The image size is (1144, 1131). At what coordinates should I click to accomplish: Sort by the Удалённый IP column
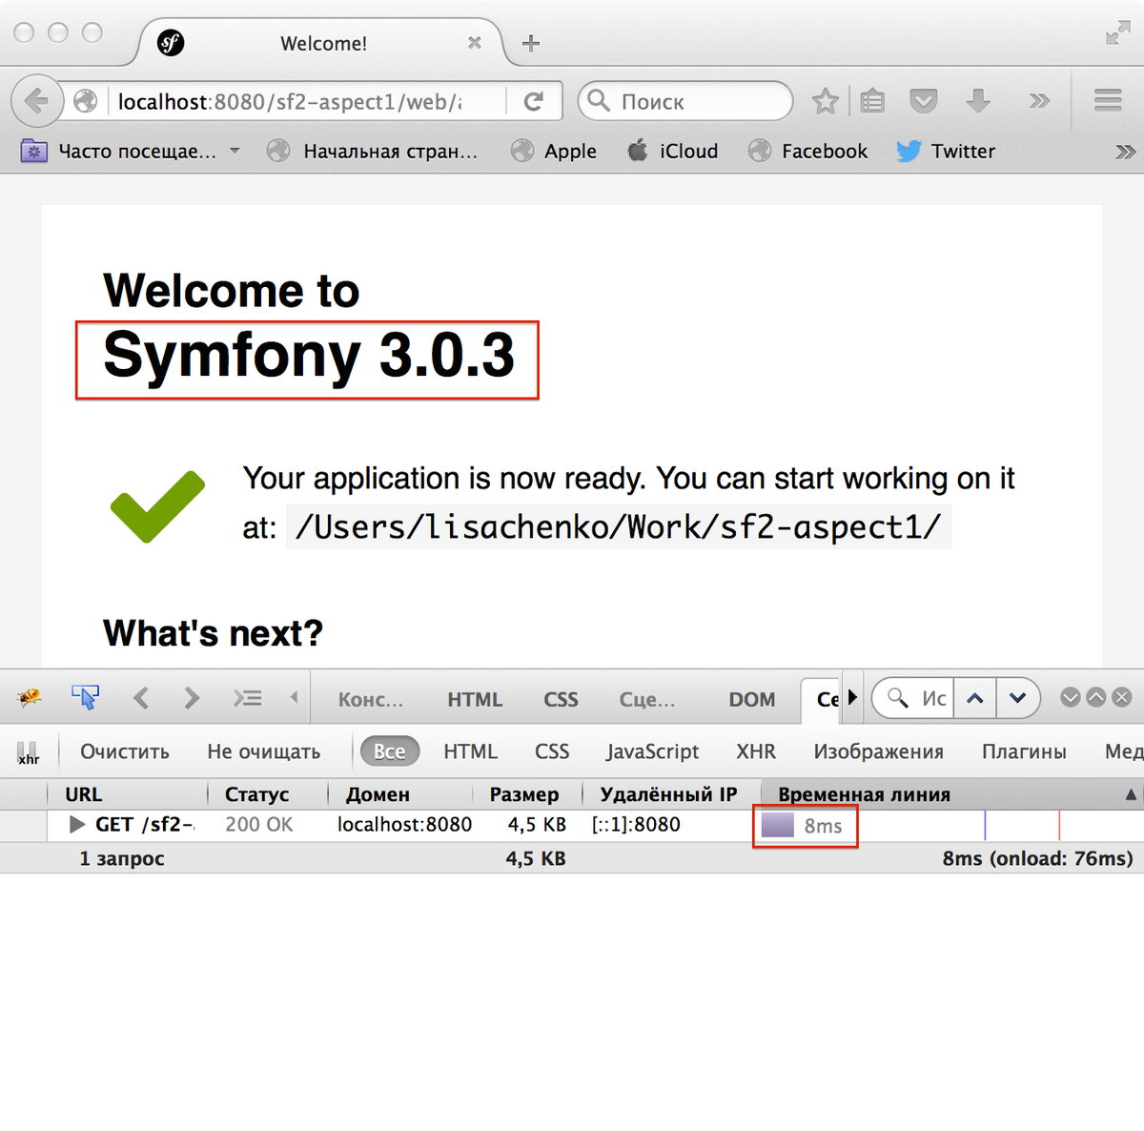tap(672, 794)
